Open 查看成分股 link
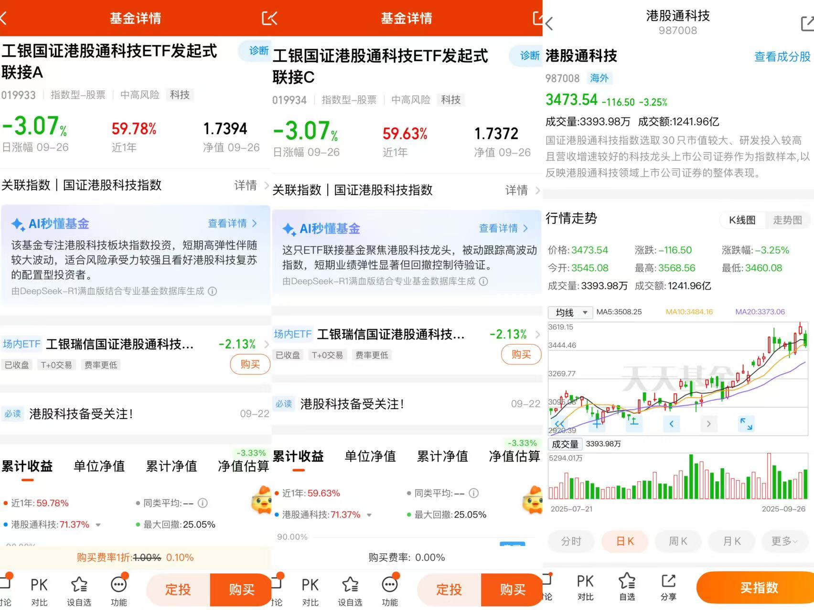This screenshot has width=814, height=610. point(782,57)
